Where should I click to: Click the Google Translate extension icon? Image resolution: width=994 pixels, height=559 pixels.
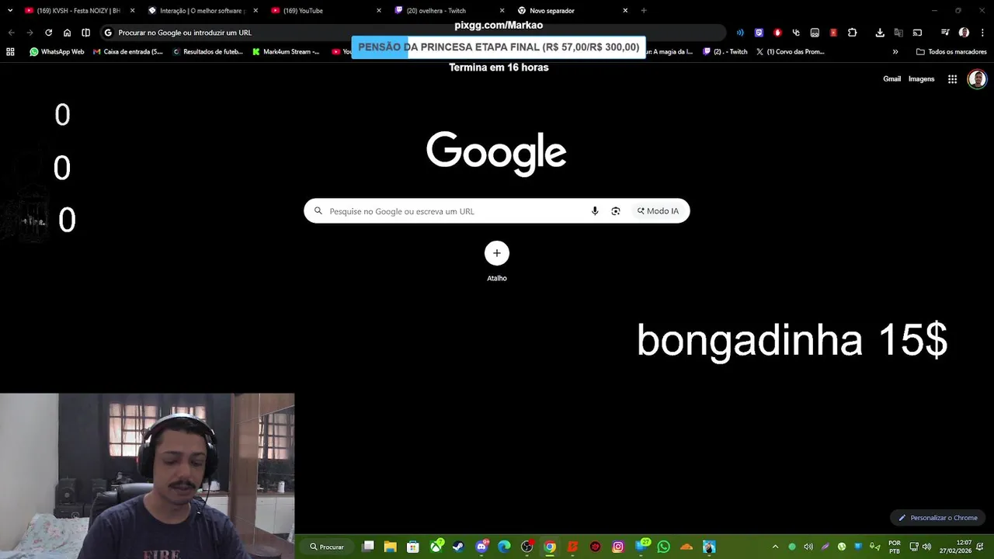coord(898,33)
